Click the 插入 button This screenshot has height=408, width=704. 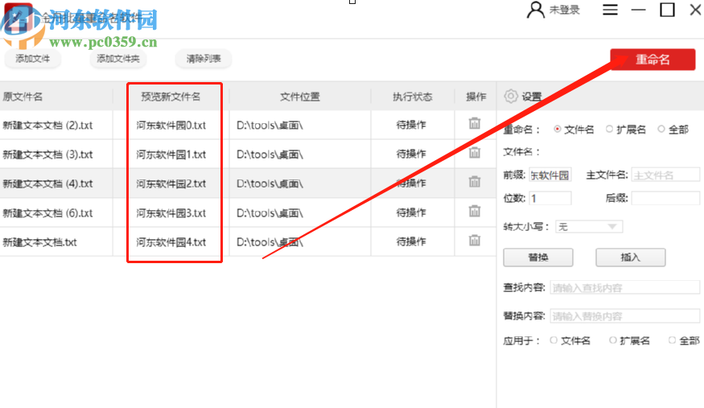(630, 258)
